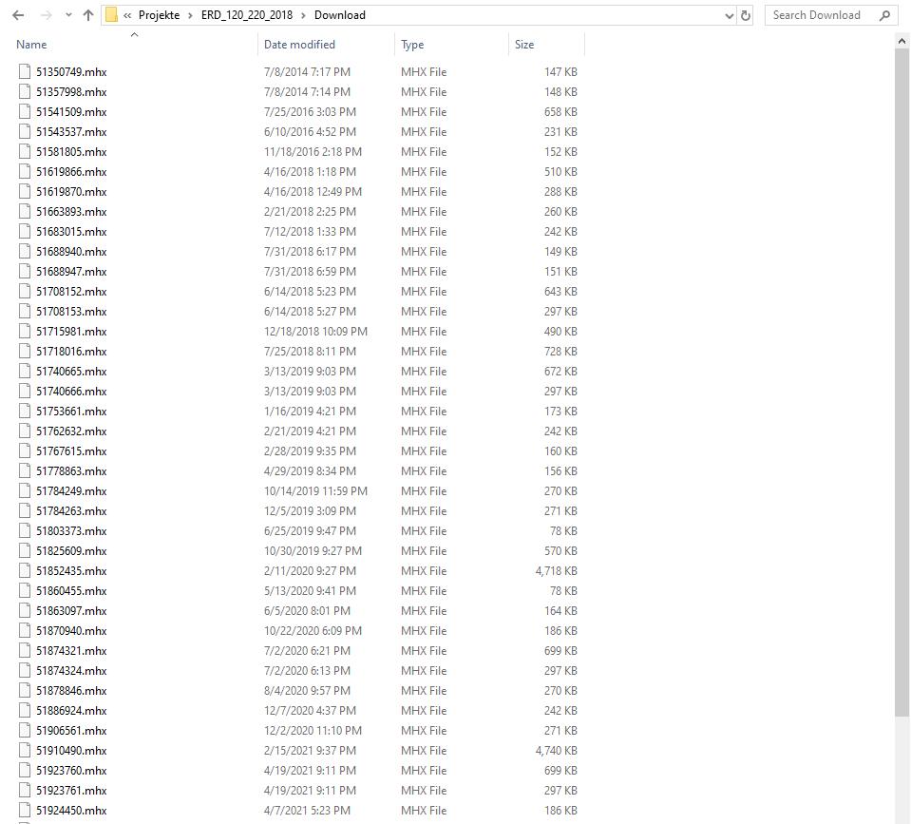Select file name 51778863.mhx
Viewport: 911px width, 824px height.
pos(71,470)
